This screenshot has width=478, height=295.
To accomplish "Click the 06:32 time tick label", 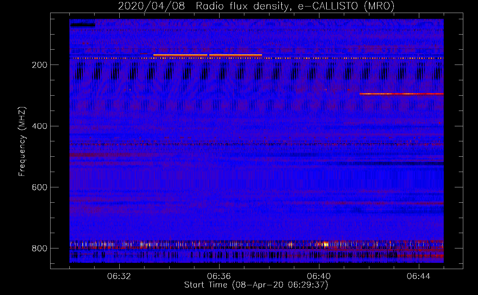I will coord(119,276).
